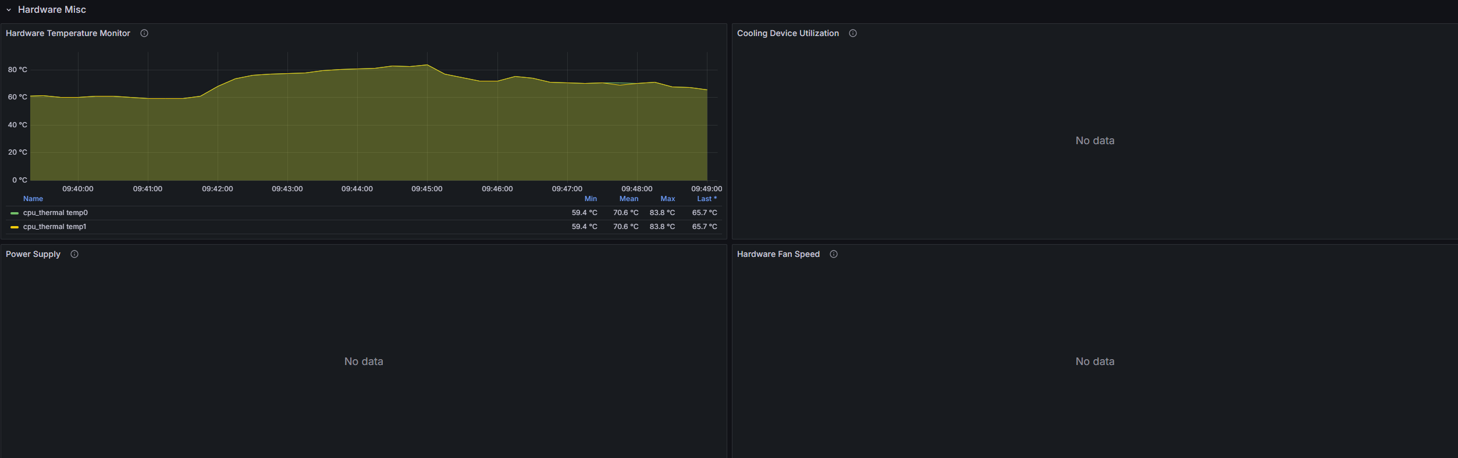Viewport: 1458px width, 458px height.
Task: Sort legend by Max column
Action: click(668, 199)
